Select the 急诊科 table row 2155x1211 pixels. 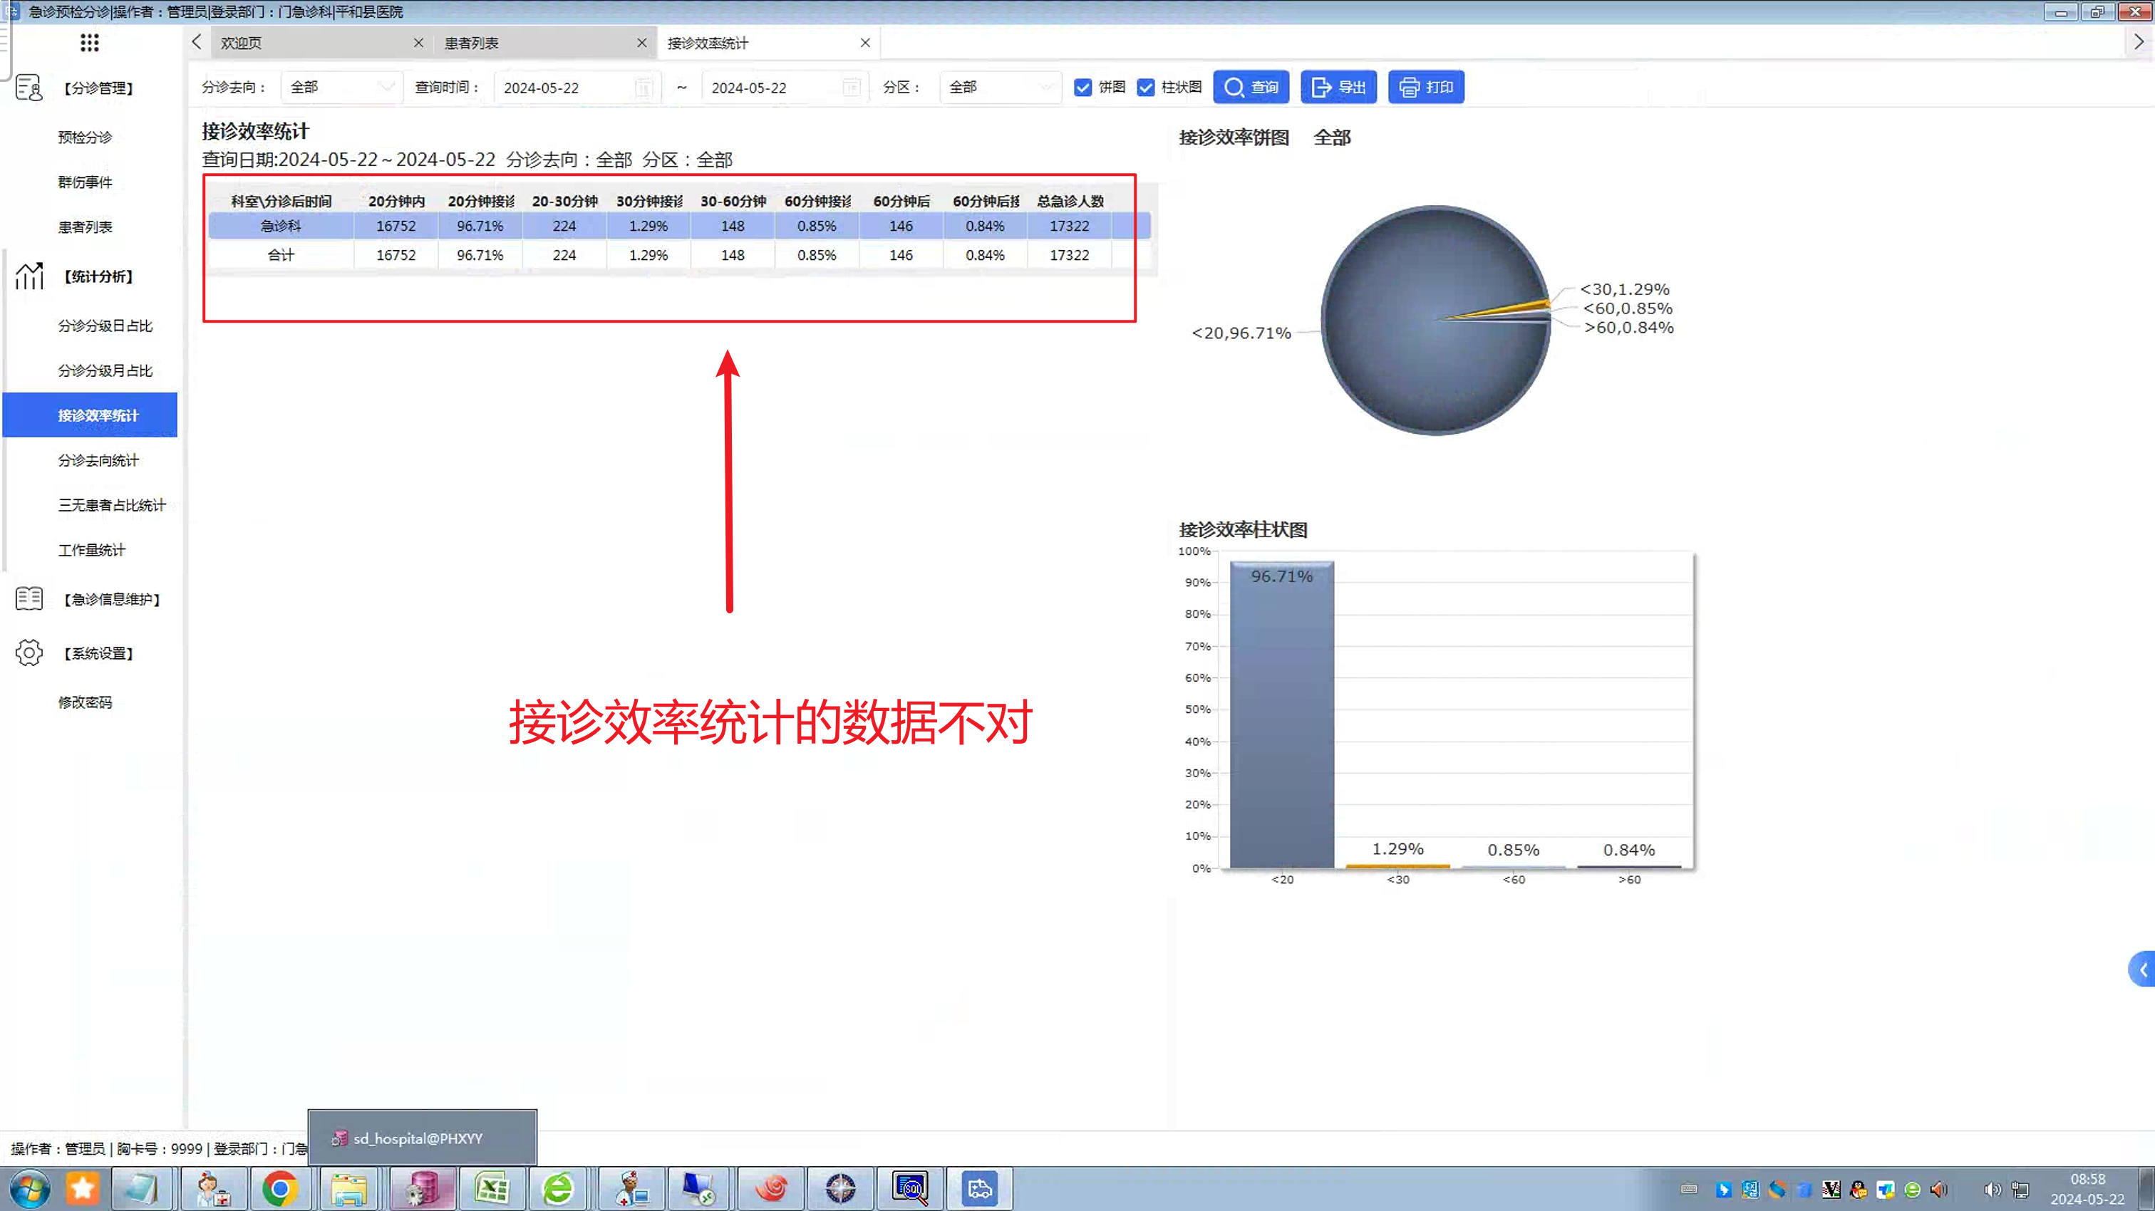coord(281,226)
